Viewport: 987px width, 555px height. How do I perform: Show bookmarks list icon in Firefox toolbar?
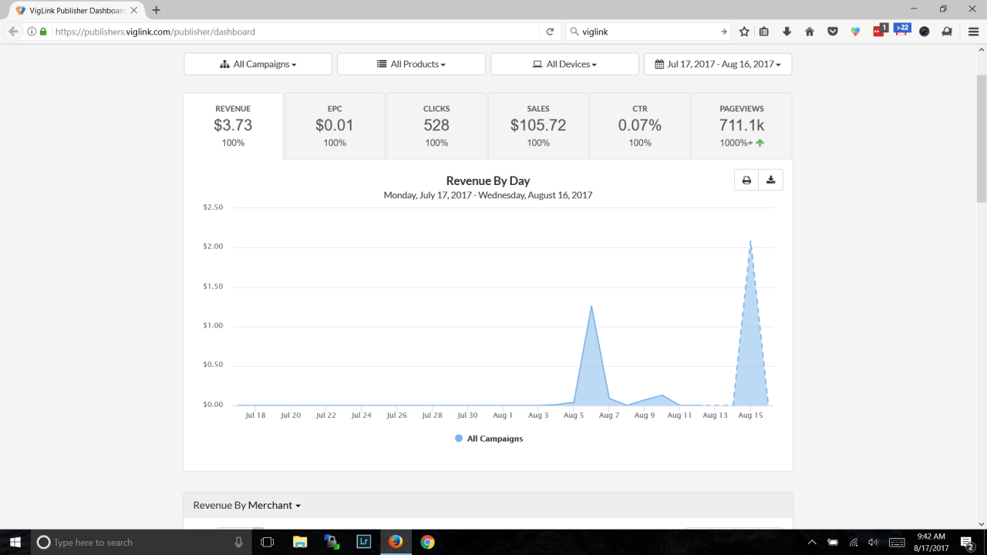(x=764, y=32)
